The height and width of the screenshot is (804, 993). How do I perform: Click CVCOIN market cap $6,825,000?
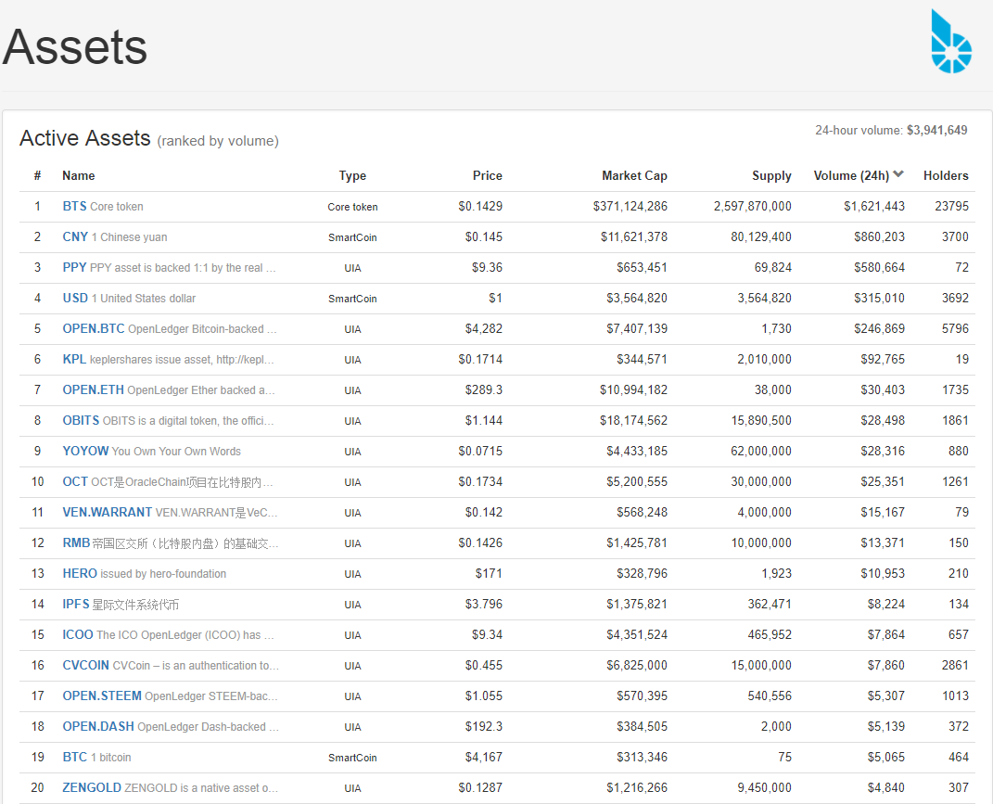(x=636, y=665)
